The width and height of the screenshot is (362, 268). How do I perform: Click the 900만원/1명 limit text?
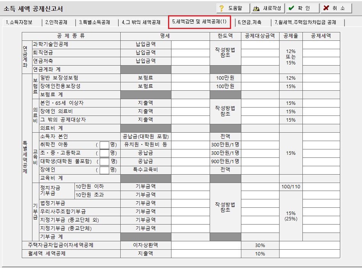coord(225,162)
